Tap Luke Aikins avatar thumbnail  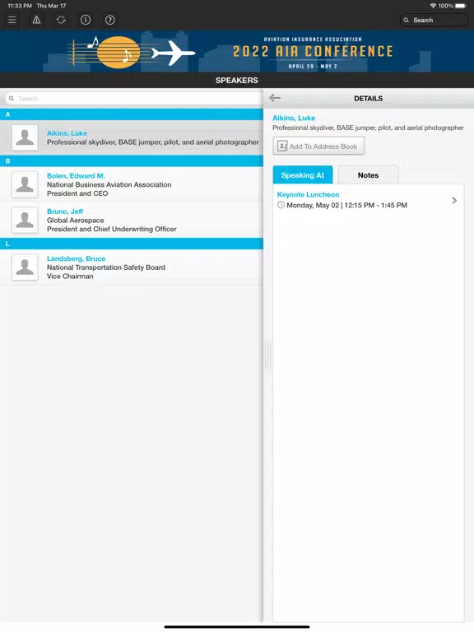[x=25, y=137]
